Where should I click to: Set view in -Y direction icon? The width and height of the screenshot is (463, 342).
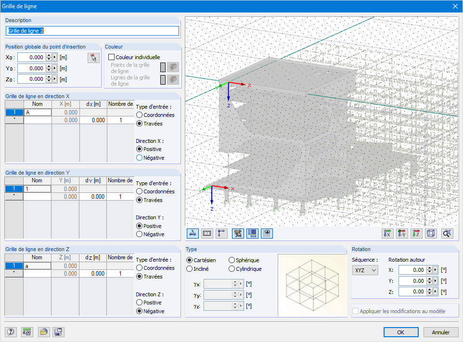click(402, 233)
